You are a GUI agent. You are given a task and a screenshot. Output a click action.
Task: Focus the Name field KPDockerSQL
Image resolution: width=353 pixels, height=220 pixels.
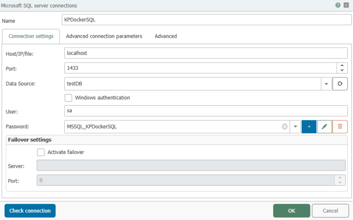coord(207,20)
